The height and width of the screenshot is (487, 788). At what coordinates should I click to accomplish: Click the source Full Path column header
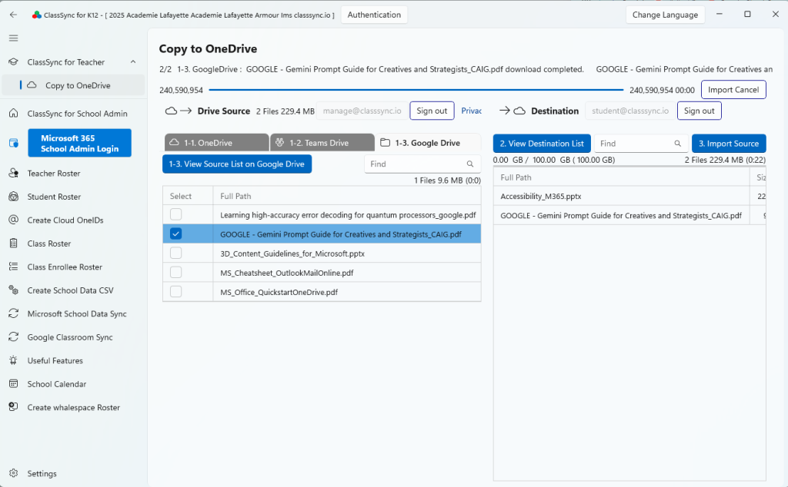347,196
